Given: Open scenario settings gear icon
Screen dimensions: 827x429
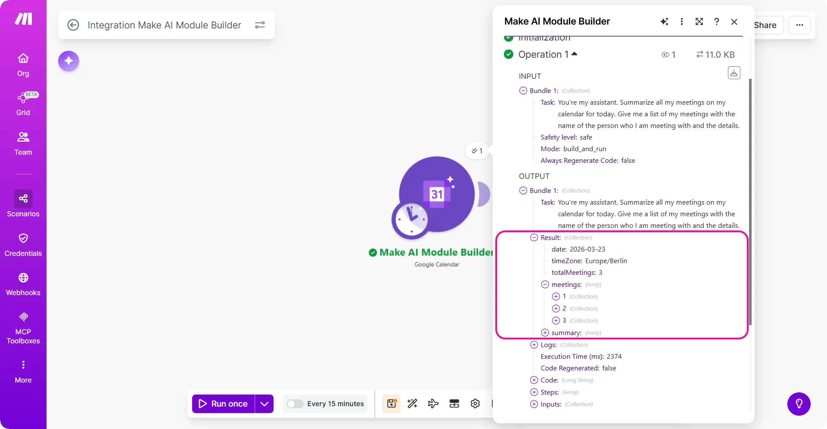Looking at the screenshot, I should tap(475, 404).
